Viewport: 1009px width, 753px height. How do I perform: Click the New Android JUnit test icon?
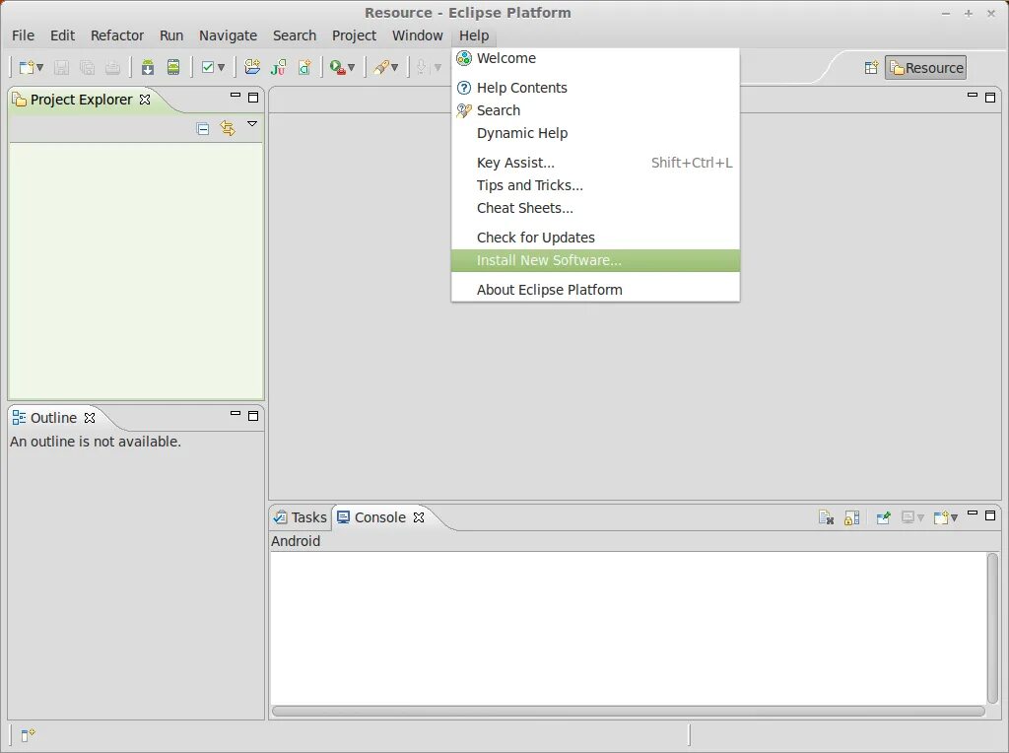pos(279,67)
